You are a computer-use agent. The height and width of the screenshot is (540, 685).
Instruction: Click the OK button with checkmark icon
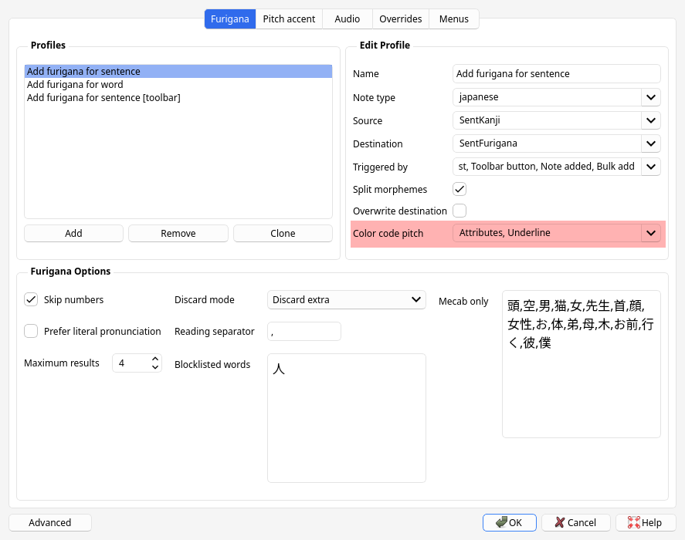[x=509, y=522]
